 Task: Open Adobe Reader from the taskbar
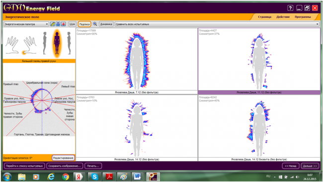(x=109, y=177)
